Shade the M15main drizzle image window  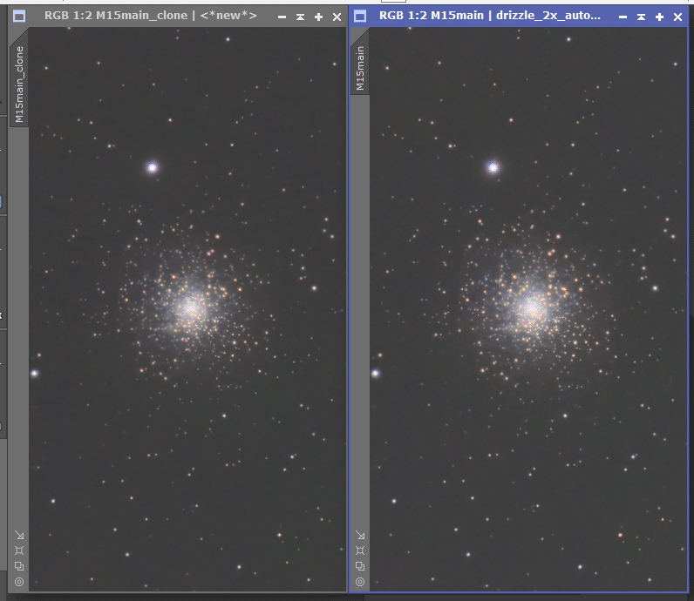(641, 17)
